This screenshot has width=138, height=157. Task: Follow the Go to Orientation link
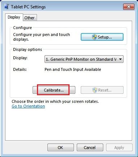pyautogui.click(x=28, y=106)
